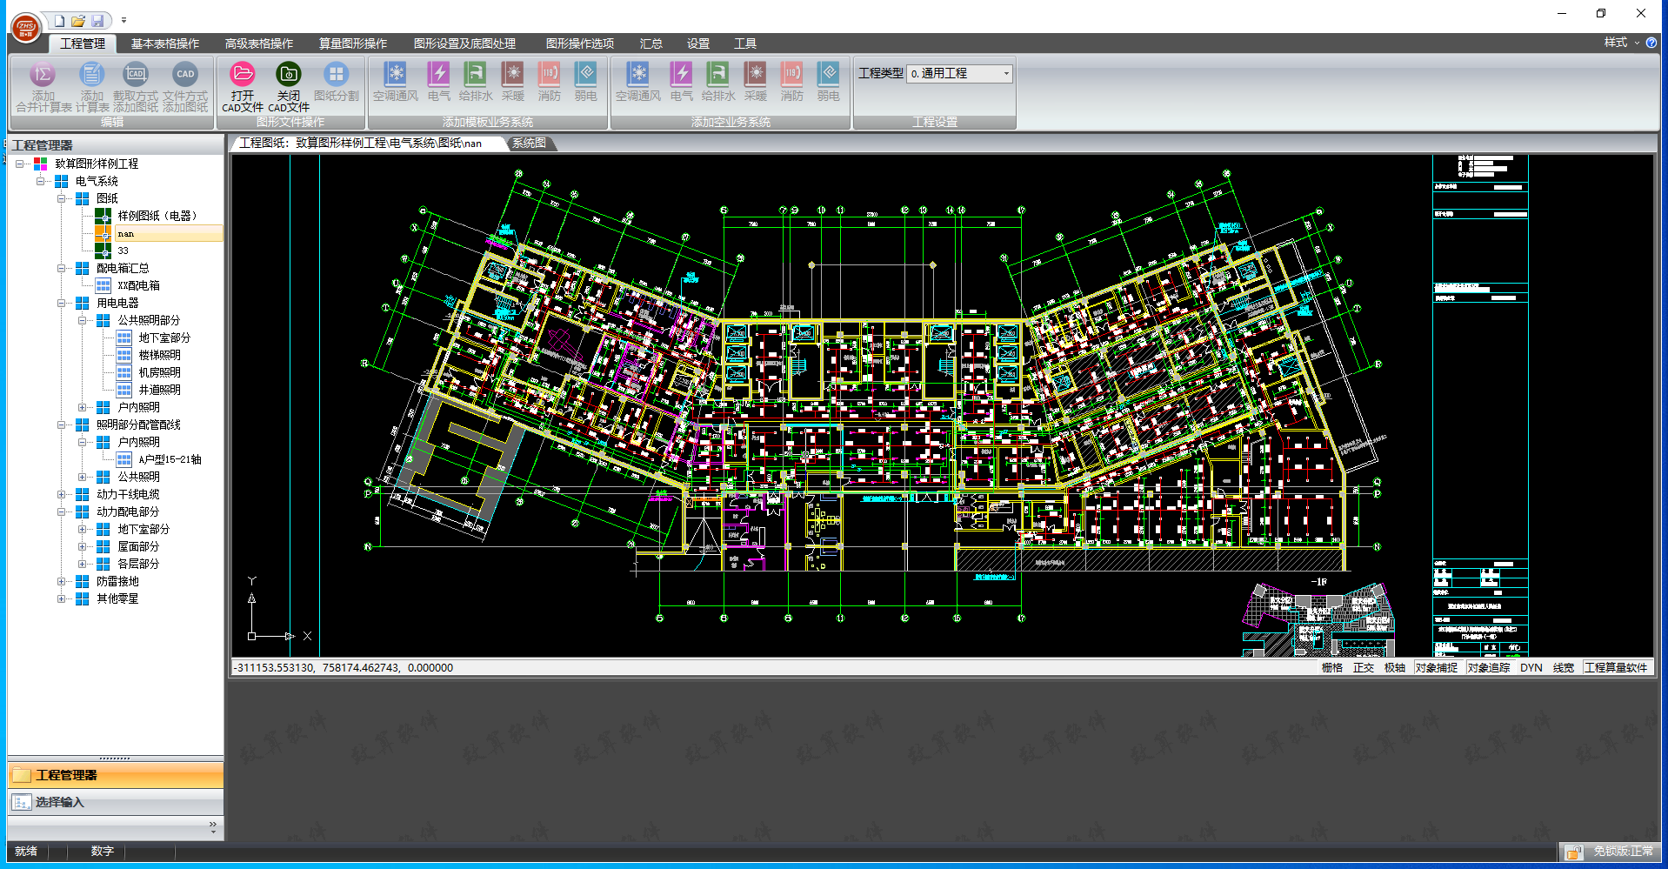Select XX配电箱 tree item

pyautogui.click(x=139, y=285)
